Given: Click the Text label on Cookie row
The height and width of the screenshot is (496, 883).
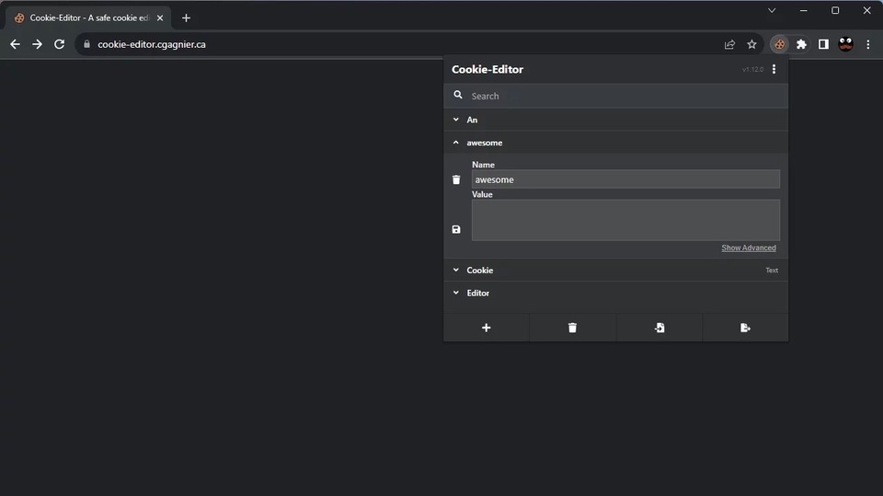Looking at the screenshot, I should point(772,271).
